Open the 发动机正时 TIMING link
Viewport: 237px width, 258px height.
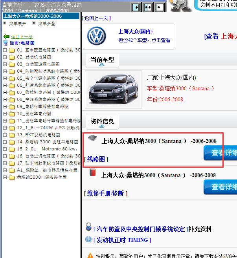point(122,240)
